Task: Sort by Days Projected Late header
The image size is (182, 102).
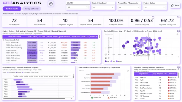Action: click(160, 74)
